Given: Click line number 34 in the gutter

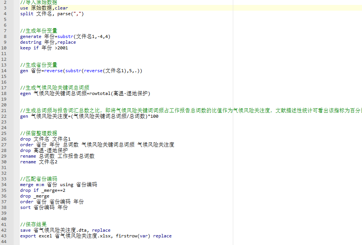Looking at the screenshot, I should (4, 185).
